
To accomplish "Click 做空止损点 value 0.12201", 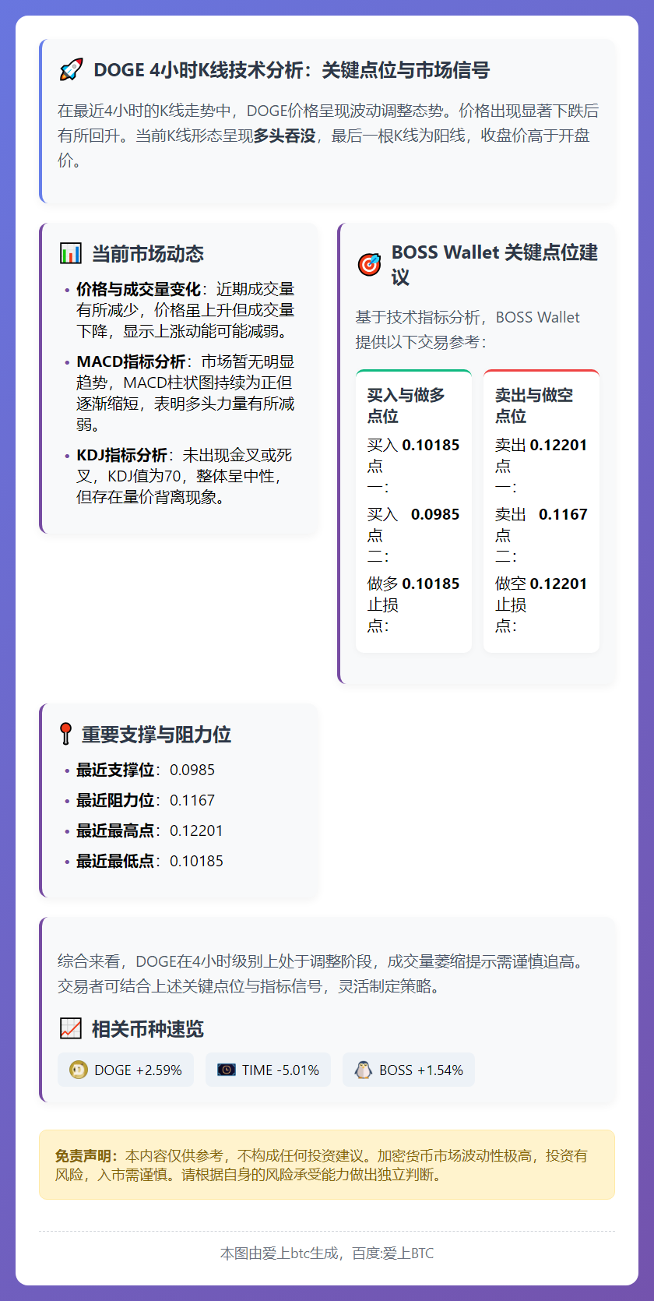I will [558, 584].
